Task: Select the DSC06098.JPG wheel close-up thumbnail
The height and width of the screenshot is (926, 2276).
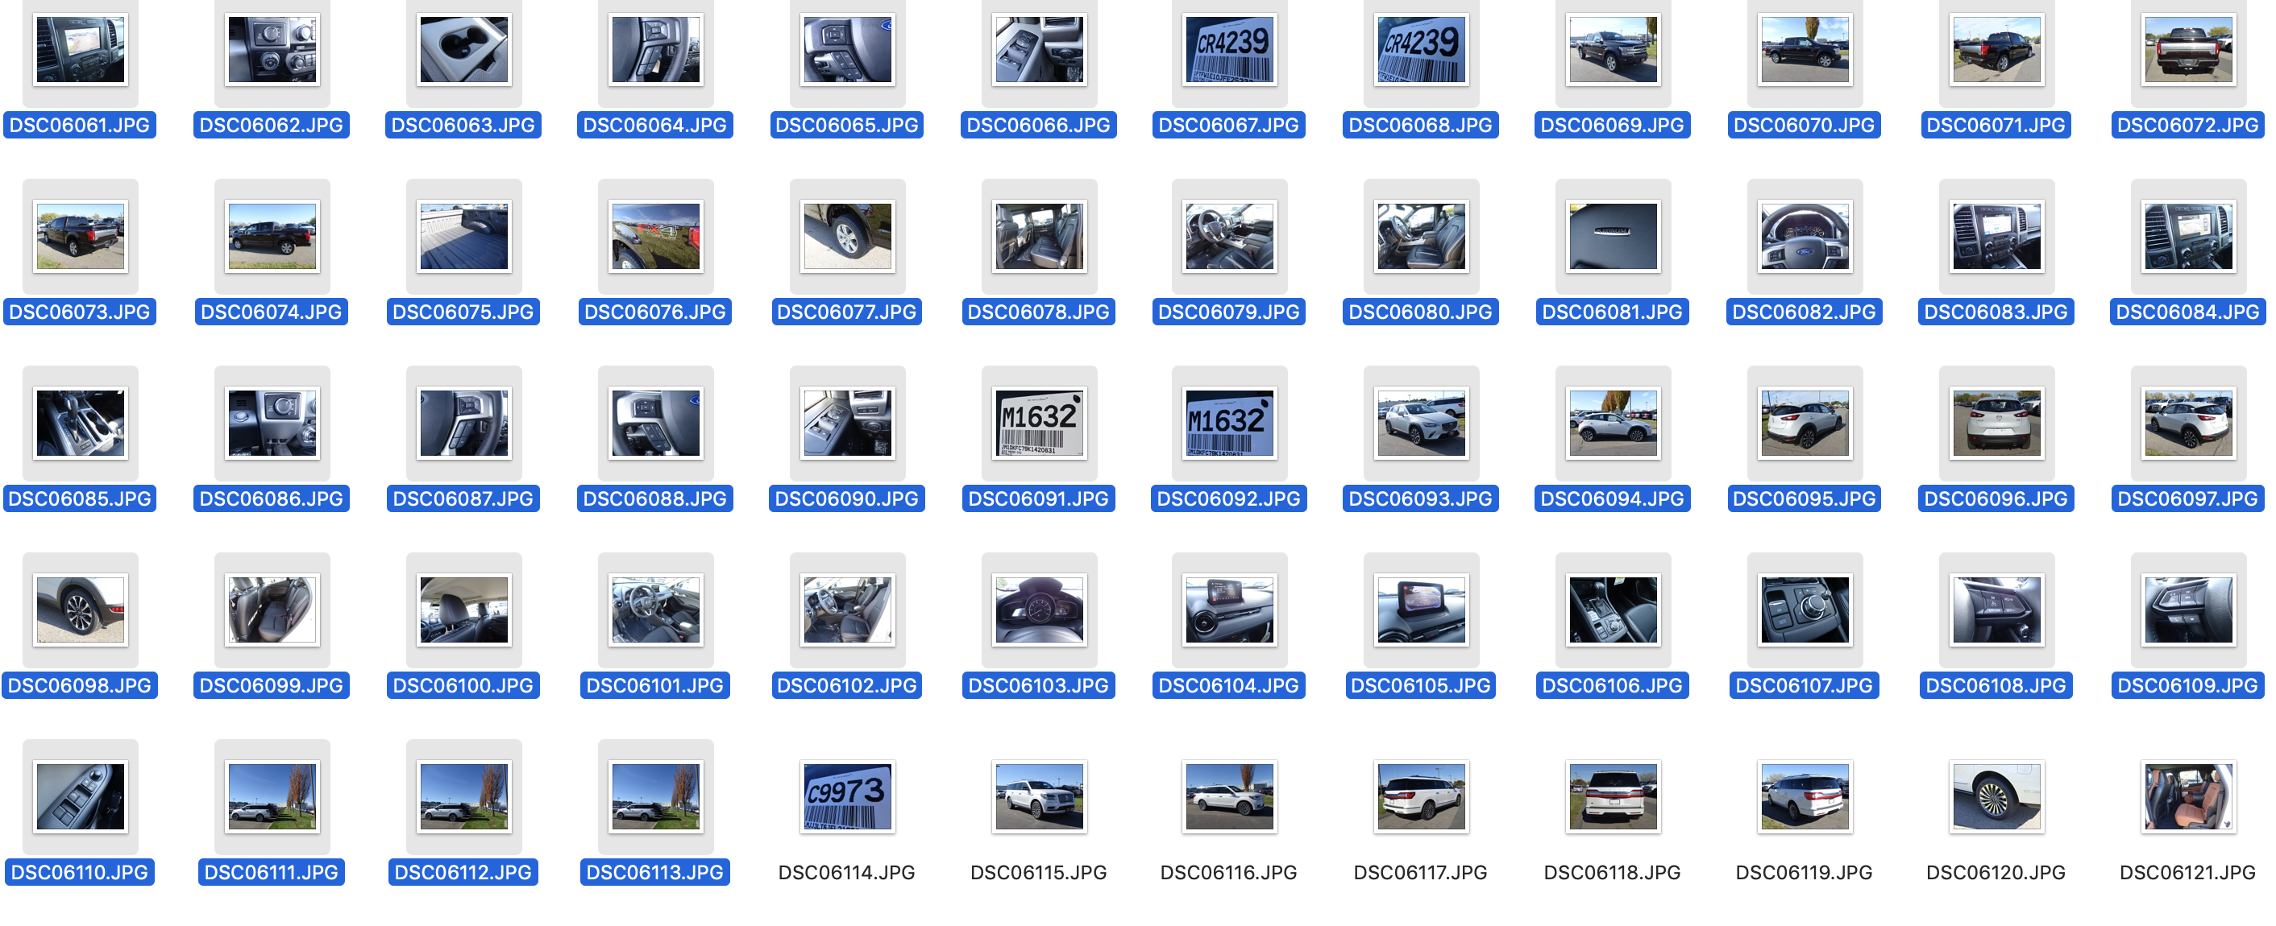Action: (x=80, y=610)
